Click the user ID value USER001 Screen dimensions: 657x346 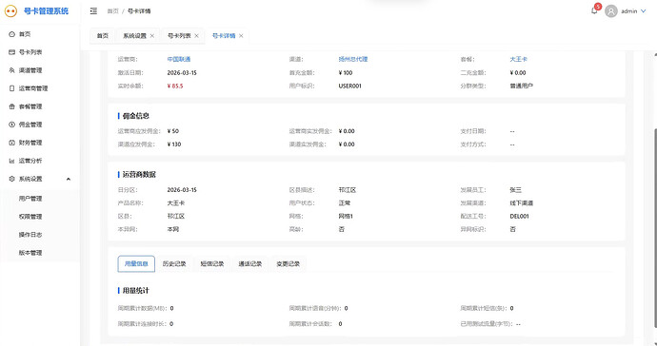tap(349, 86)
